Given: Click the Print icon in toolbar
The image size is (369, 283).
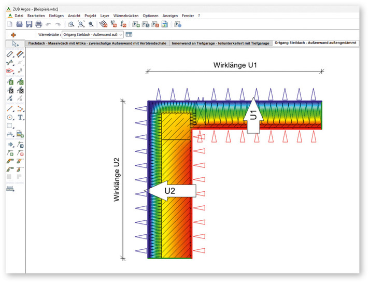Looking at the screenshot, I should pyautogui.click(x=38, y=24).
